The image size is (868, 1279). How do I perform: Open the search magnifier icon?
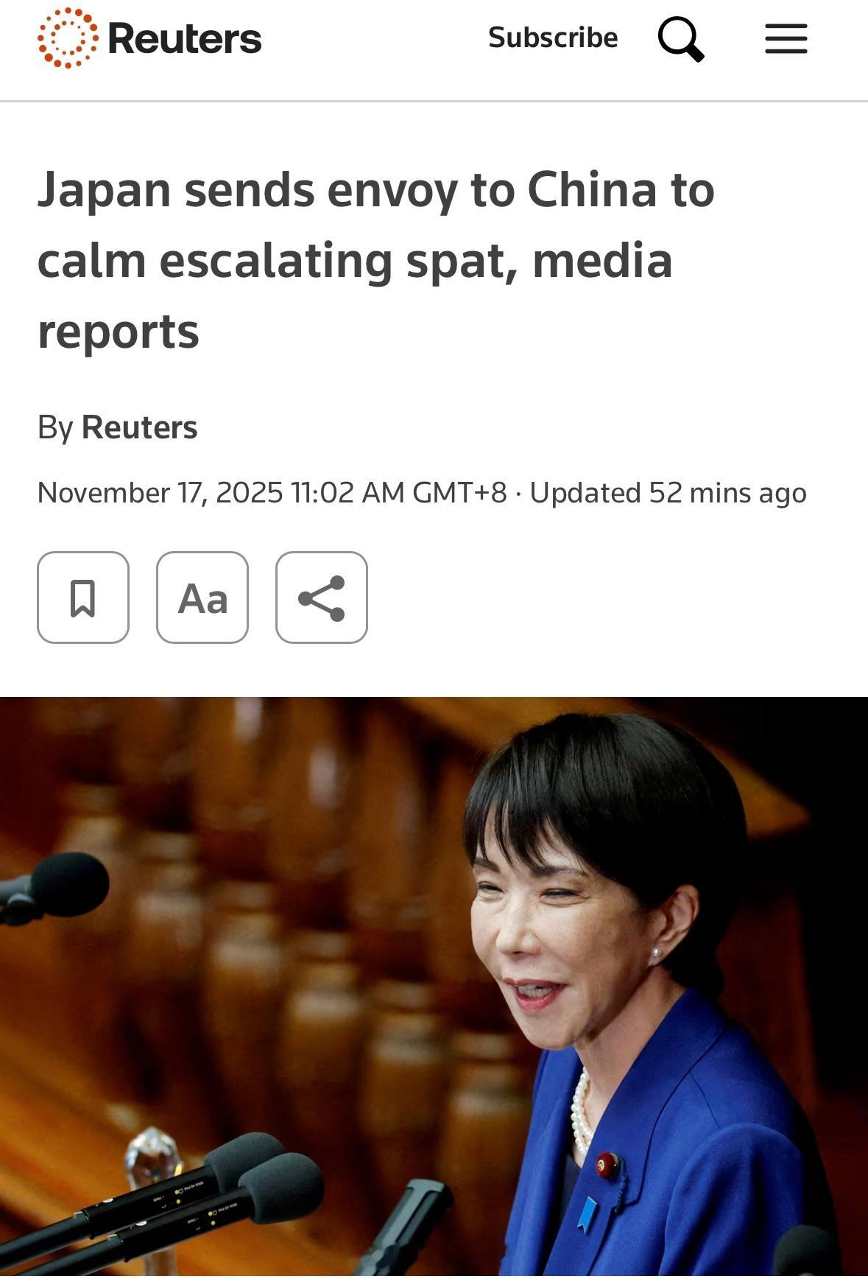[x=681, y=39]
